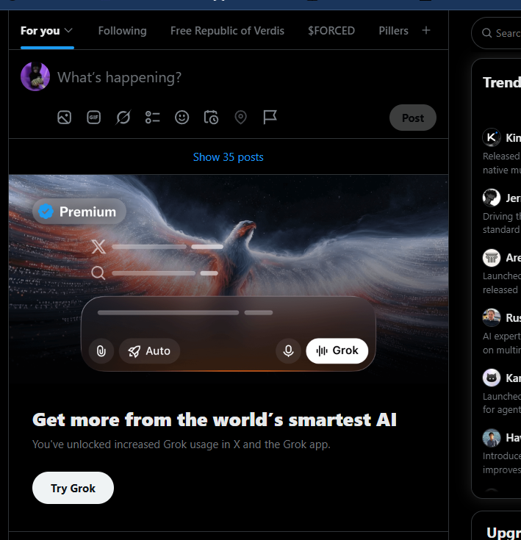Open Grok enhance icon in composer
The width and height of the screenshot is (521, 540).
[123, 118]
